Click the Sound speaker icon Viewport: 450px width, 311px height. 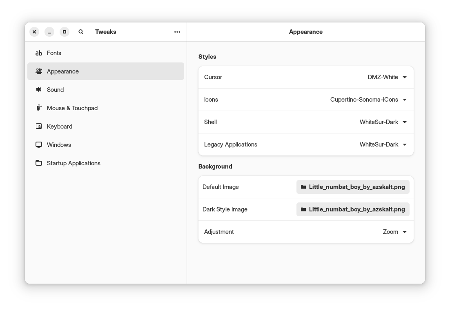(x=39, y=89)
